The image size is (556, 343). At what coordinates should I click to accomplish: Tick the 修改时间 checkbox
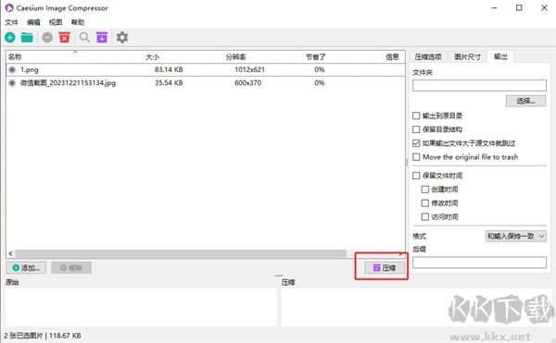[x=424, y=203]
